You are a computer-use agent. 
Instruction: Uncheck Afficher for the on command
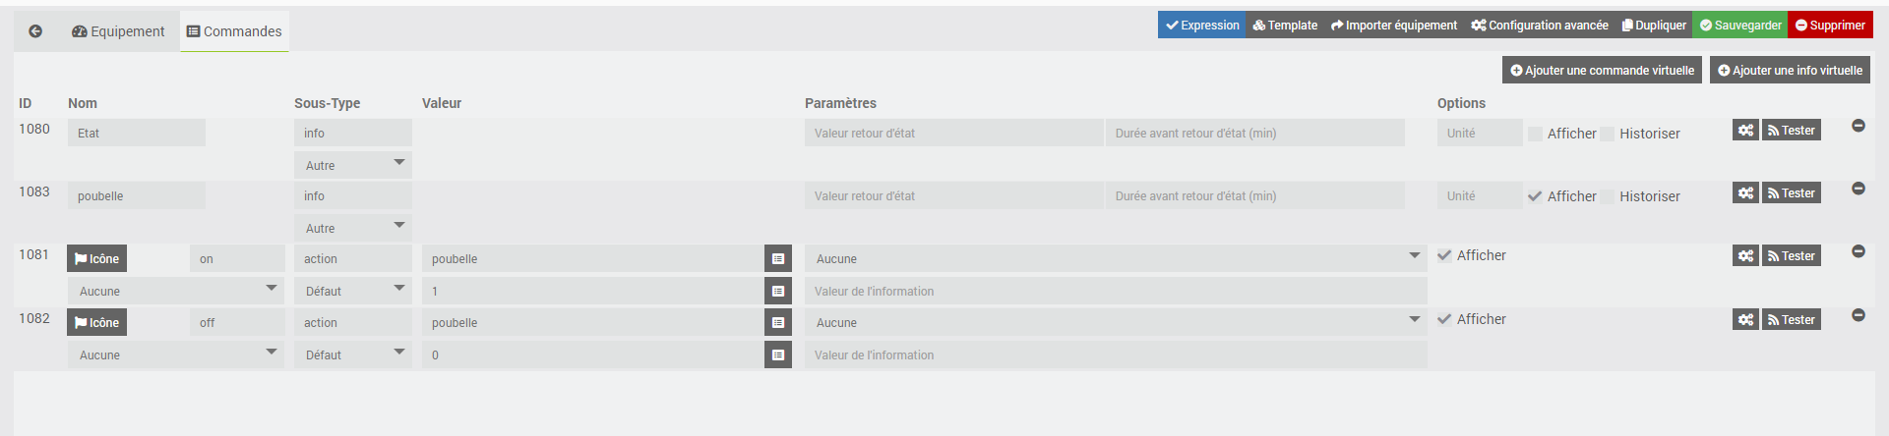coord(1444,256)
